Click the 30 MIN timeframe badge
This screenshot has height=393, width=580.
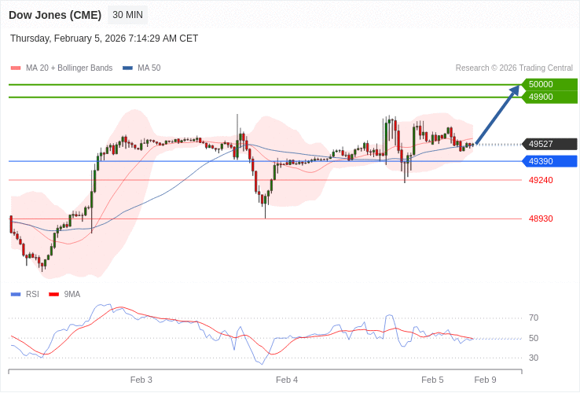[127, 15]
